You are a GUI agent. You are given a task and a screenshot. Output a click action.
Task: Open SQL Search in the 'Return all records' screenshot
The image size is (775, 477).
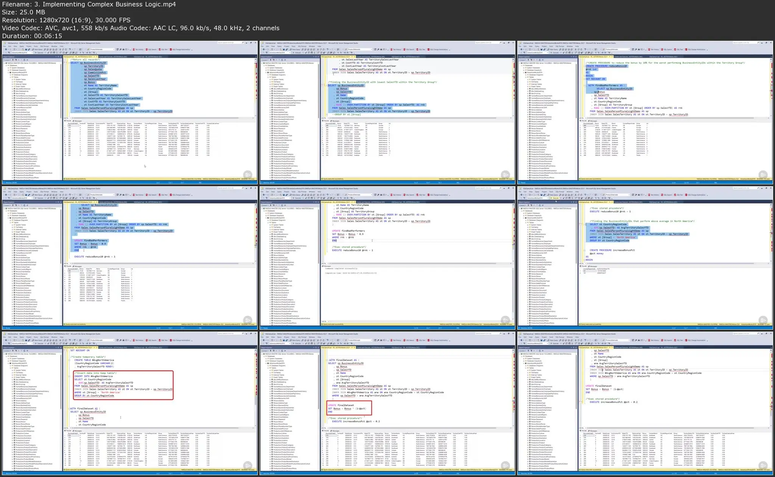(151, 49)
